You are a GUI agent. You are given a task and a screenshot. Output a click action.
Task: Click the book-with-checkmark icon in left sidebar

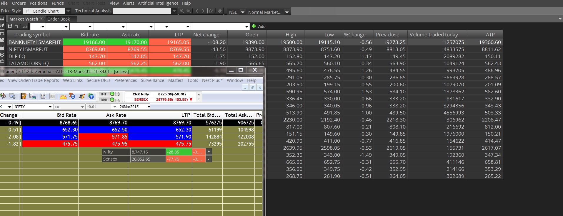coord(2,55)
